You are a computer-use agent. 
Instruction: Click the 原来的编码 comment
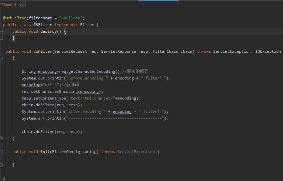tap(135, 71)
